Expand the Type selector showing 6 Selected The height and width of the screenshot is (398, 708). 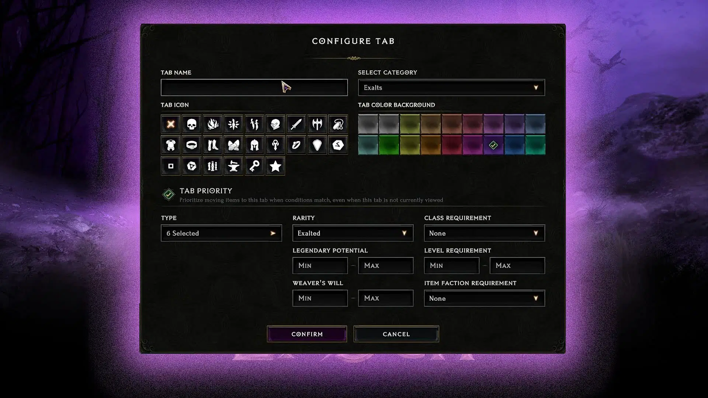point(221,233)
